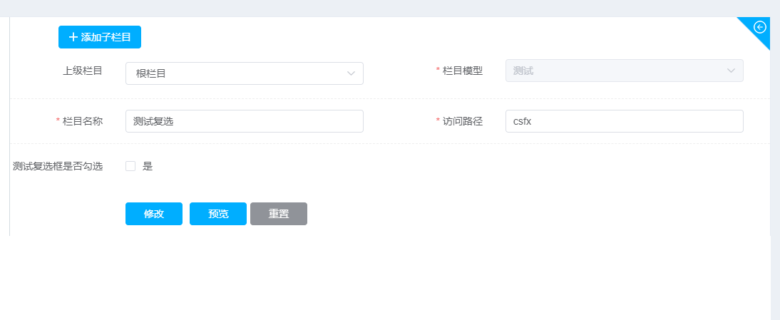The width and height of the screenshot is (780, 320).
Task: Click the 栏目名称 field label
Action: (x=83, y=121)
